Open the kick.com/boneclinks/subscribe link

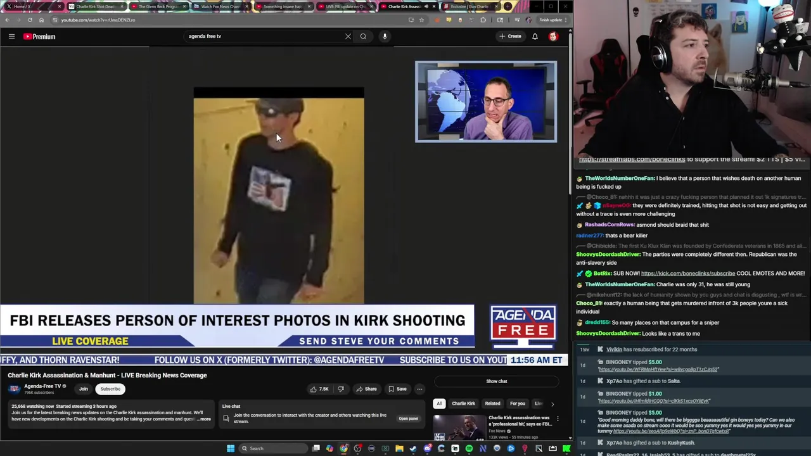688,274
